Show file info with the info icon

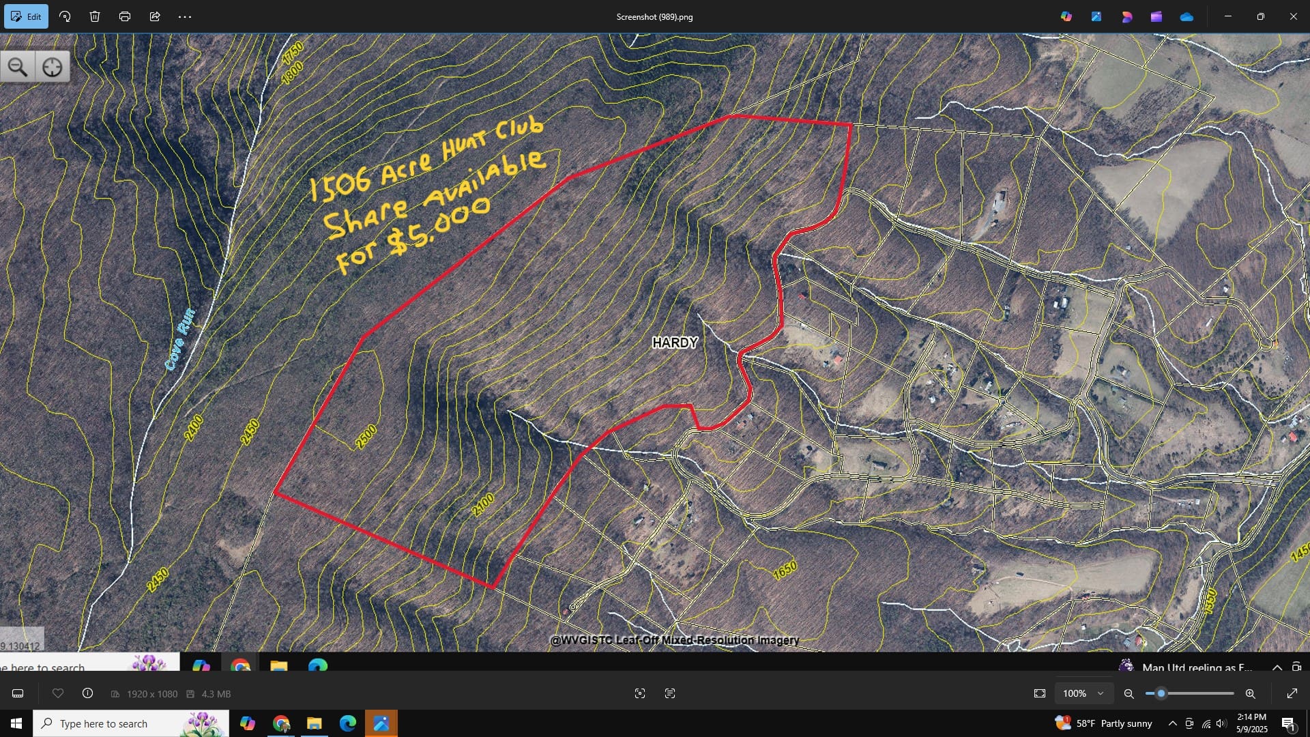click(x=87, y=693)
